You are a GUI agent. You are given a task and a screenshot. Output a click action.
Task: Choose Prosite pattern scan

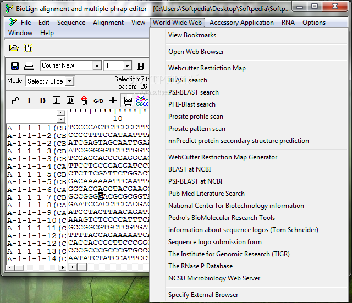tap(249, 129)
